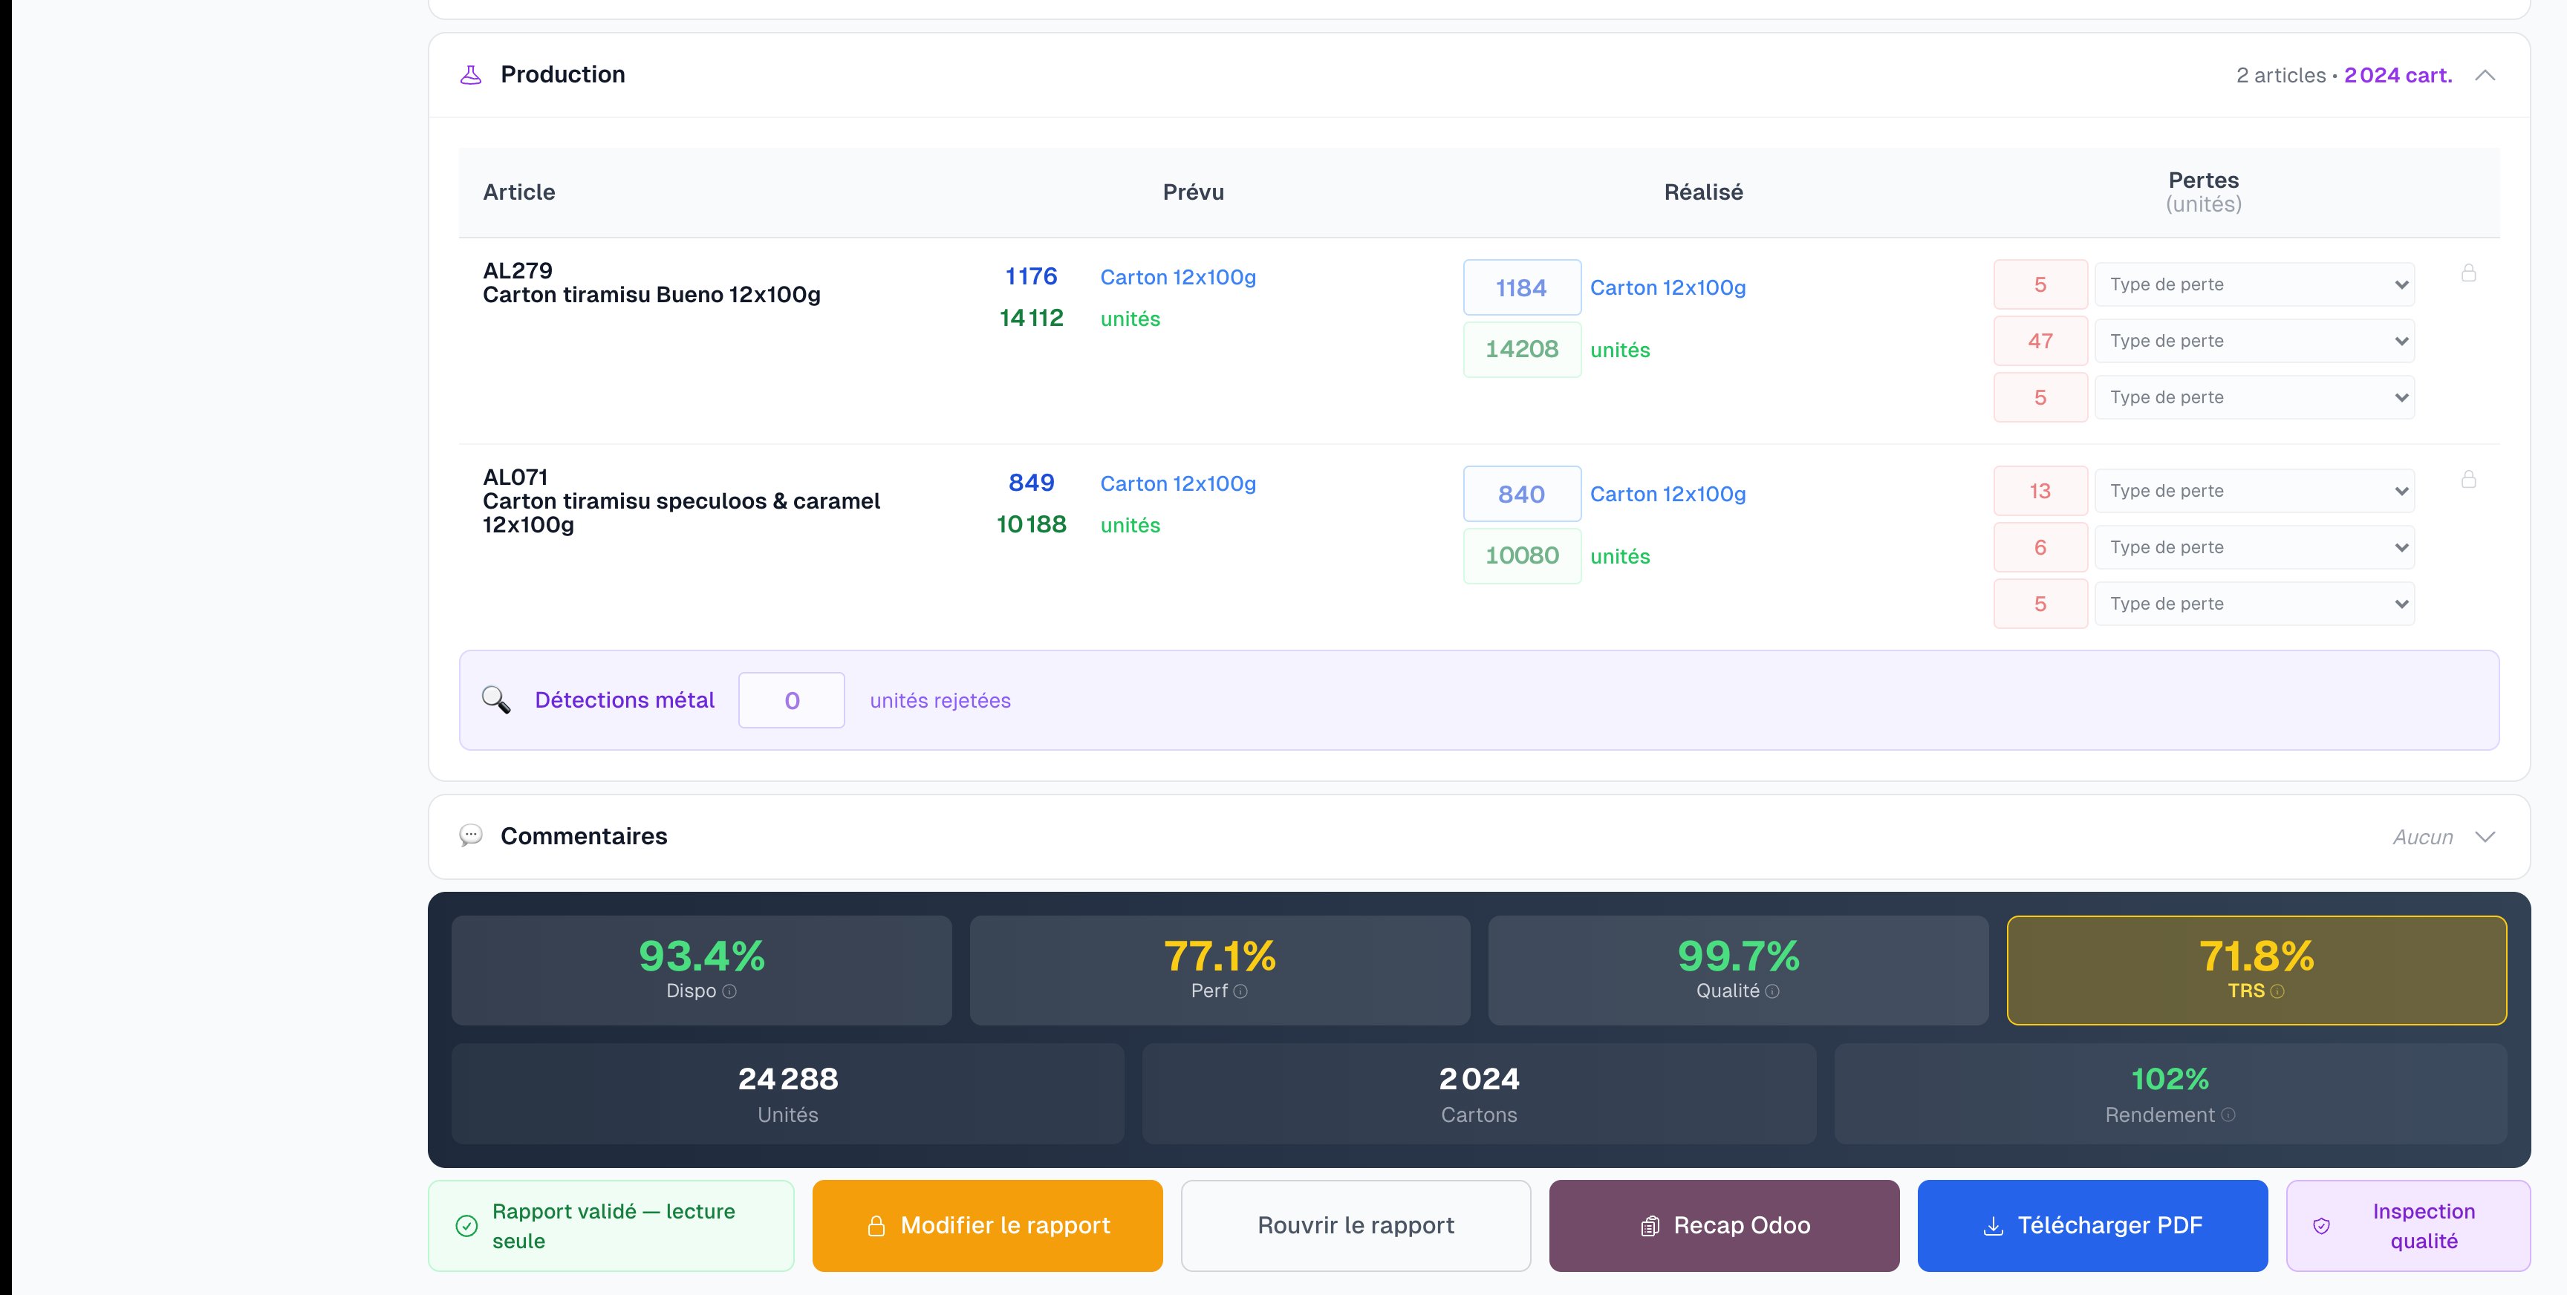
Task: Click the Détections métal units input field
Action: pyautogui.click(x=791, y=700)
